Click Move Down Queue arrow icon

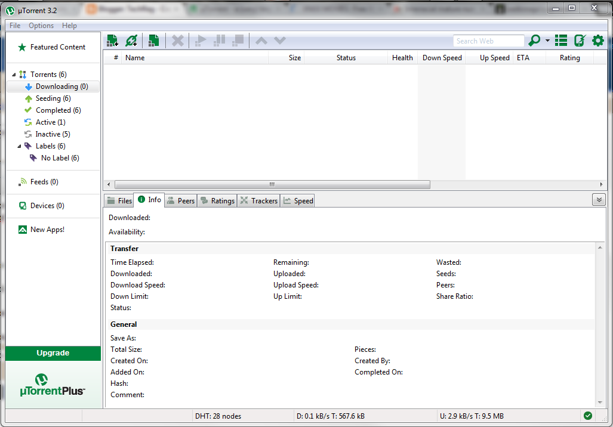280,40
